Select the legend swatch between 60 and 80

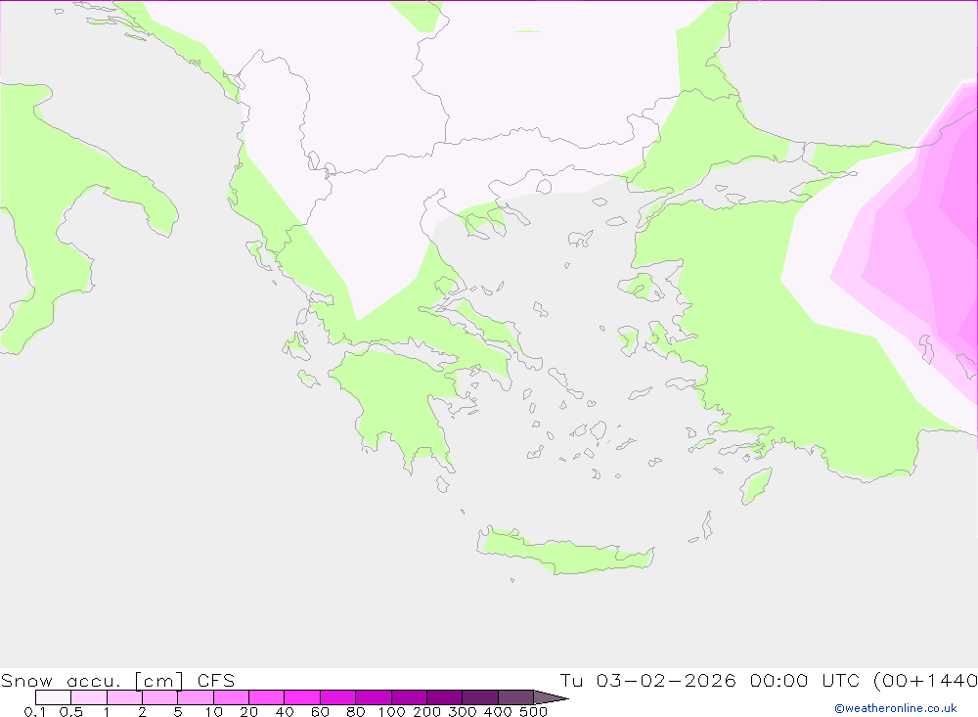[337, 697]
